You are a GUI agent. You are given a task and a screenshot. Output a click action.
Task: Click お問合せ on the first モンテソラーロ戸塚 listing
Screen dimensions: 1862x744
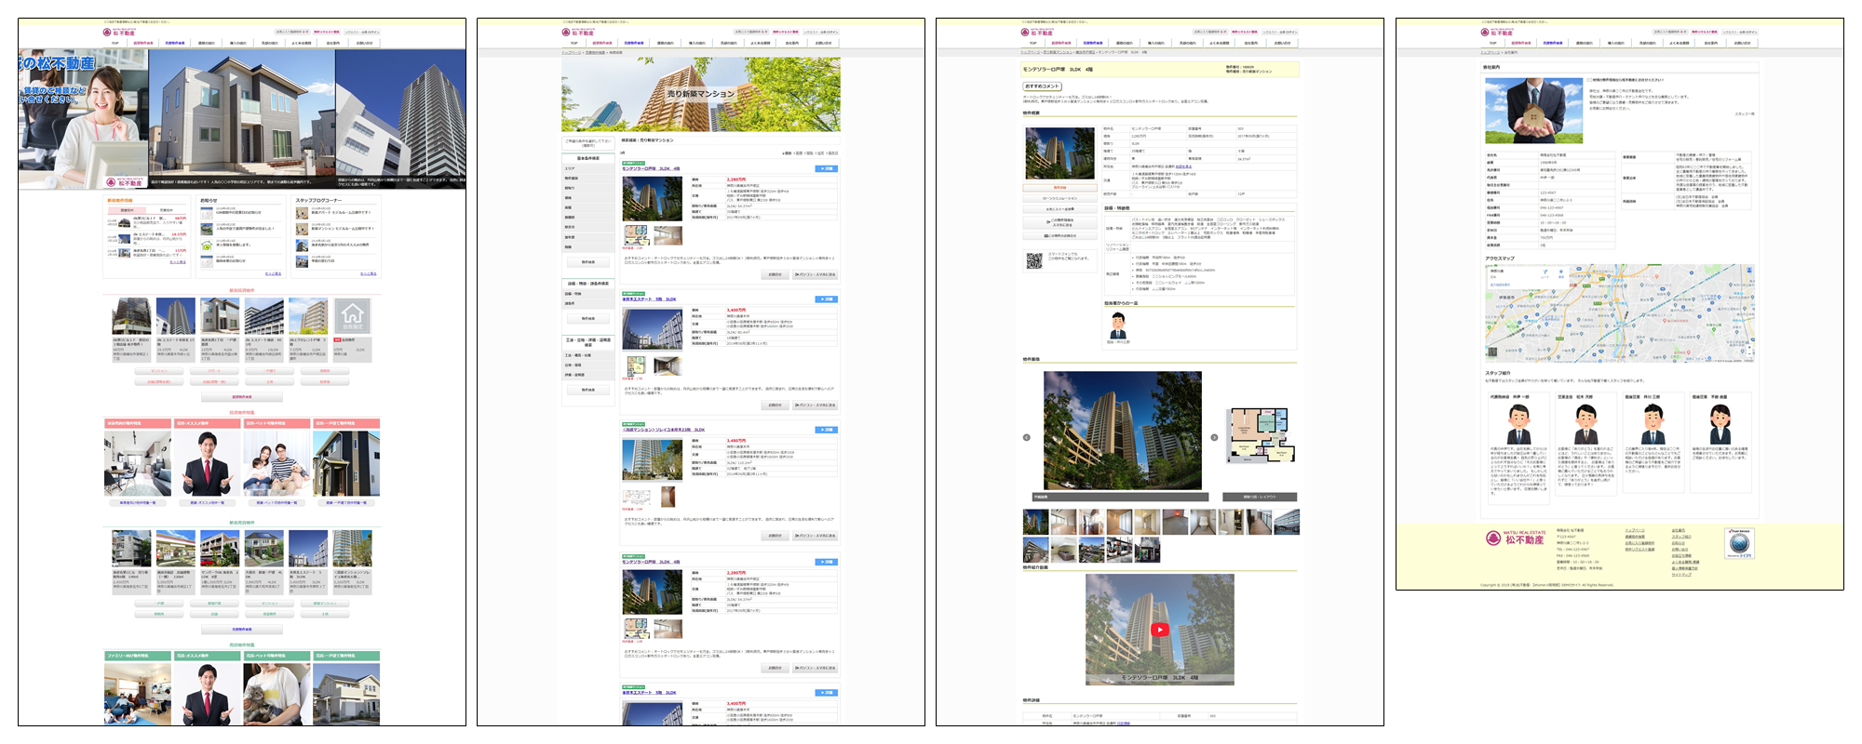tap(776, 274)
